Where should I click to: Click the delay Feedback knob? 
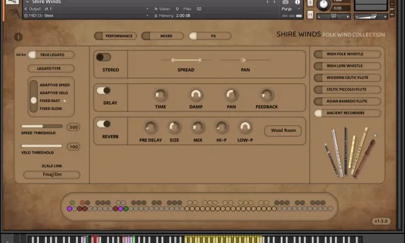[267, 95]
